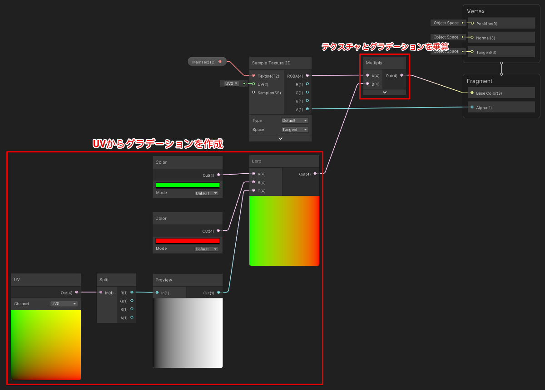The image size is (545, 390).
Task: Click the R(1) output port on the Split node
Action: (133, 292)
